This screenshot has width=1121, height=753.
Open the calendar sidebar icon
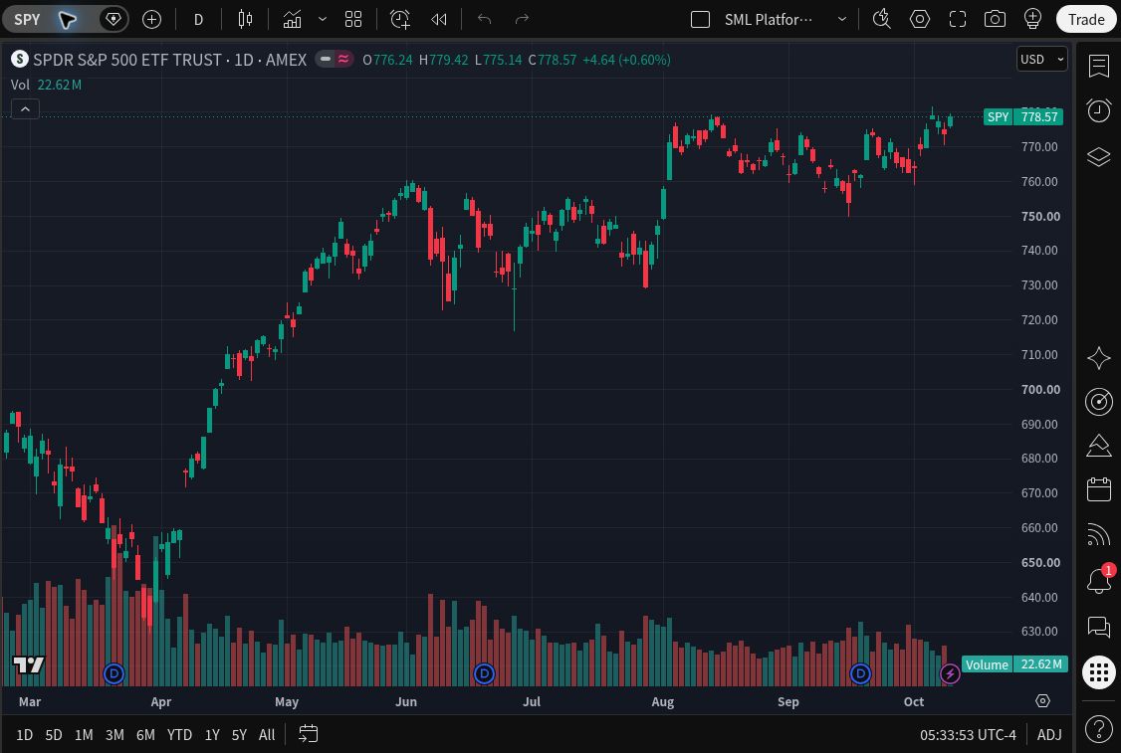(1099, 489)
